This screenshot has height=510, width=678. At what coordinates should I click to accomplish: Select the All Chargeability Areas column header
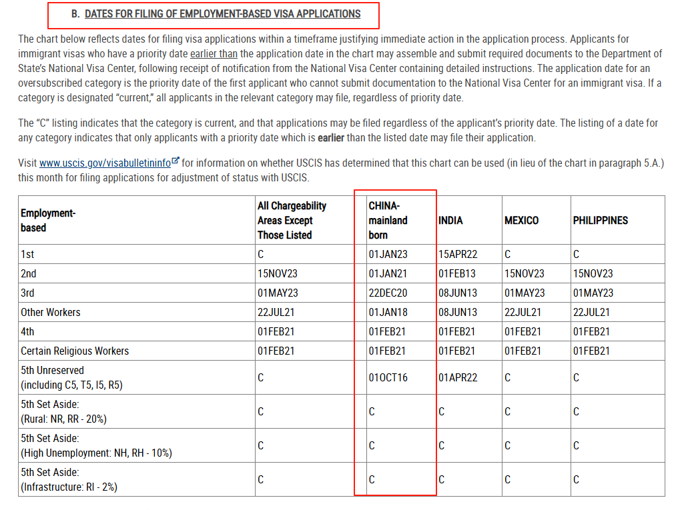point(292,220)
